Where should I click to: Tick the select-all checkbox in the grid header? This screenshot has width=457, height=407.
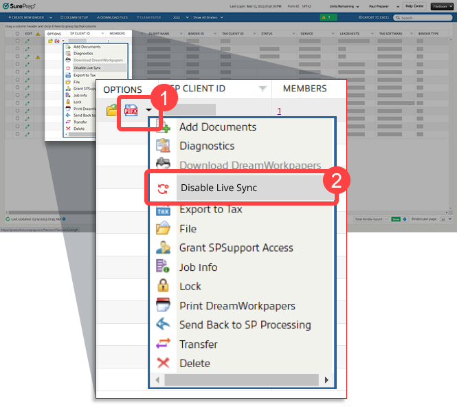17,34
